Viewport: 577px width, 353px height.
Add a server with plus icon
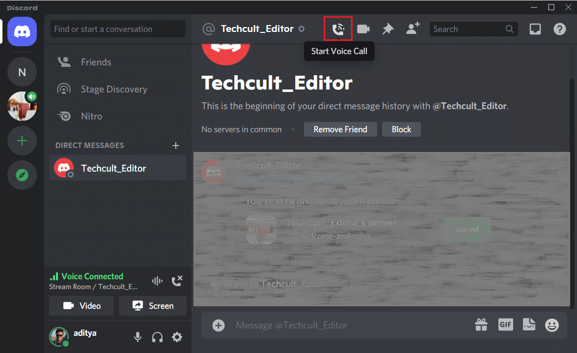(22, 141)
